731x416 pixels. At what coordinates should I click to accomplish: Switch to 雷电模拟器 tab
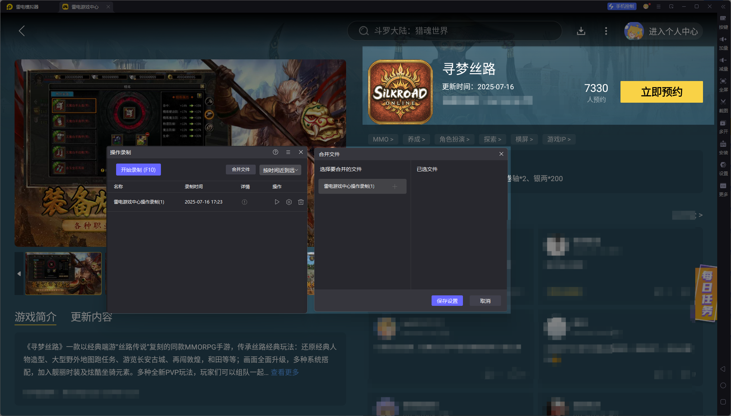click(23, 7)
